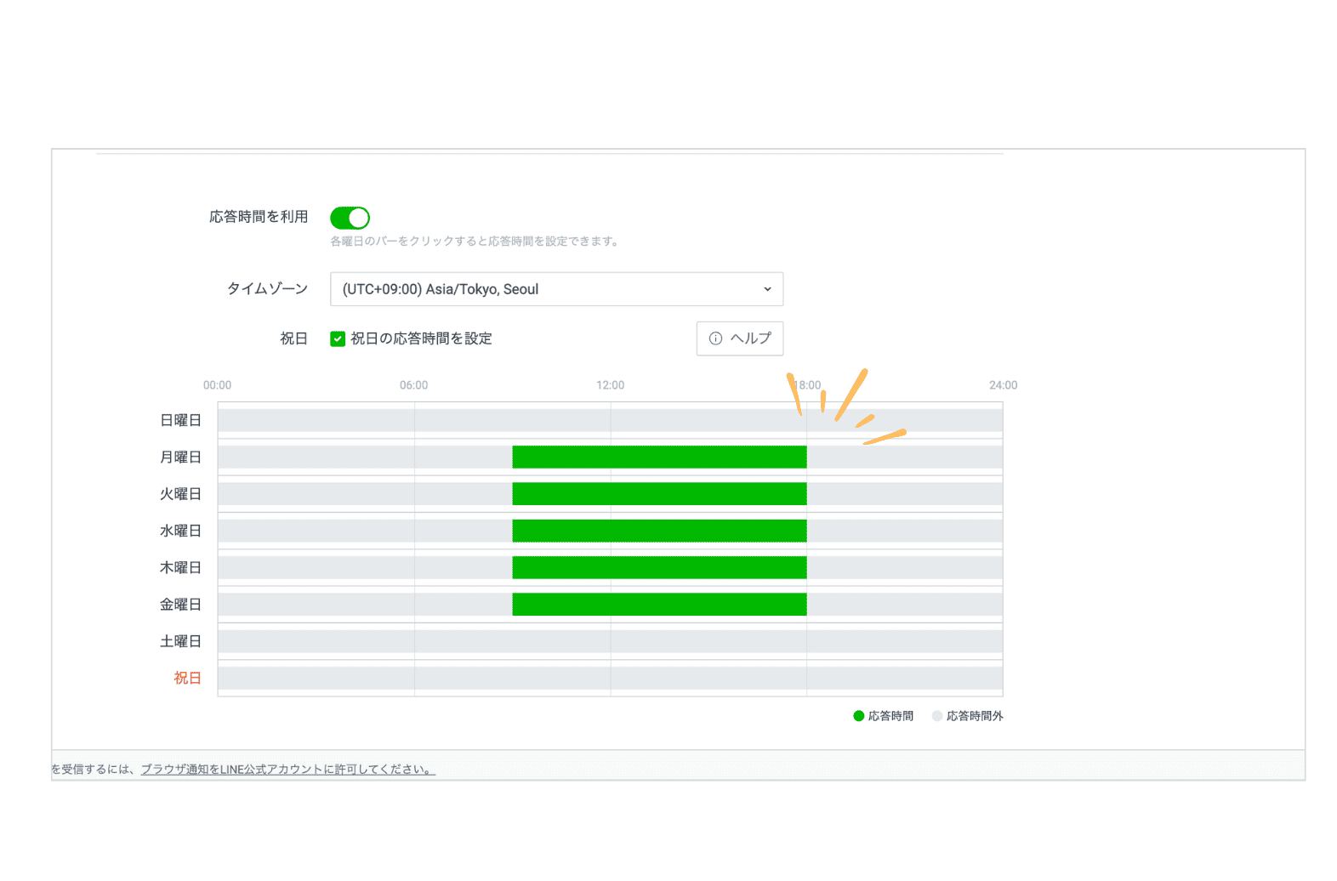The height and width of the screenshot is (881, 1337).
Task: Click the green 木曜日 response time bar
Action: coord(659,567)
